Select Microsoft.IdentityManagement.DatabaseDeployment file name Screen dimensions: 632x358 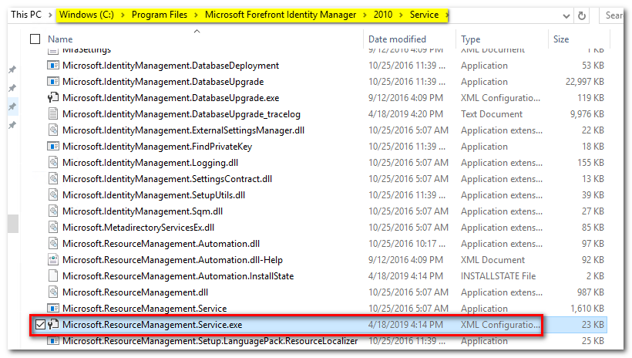coord(170,66)
